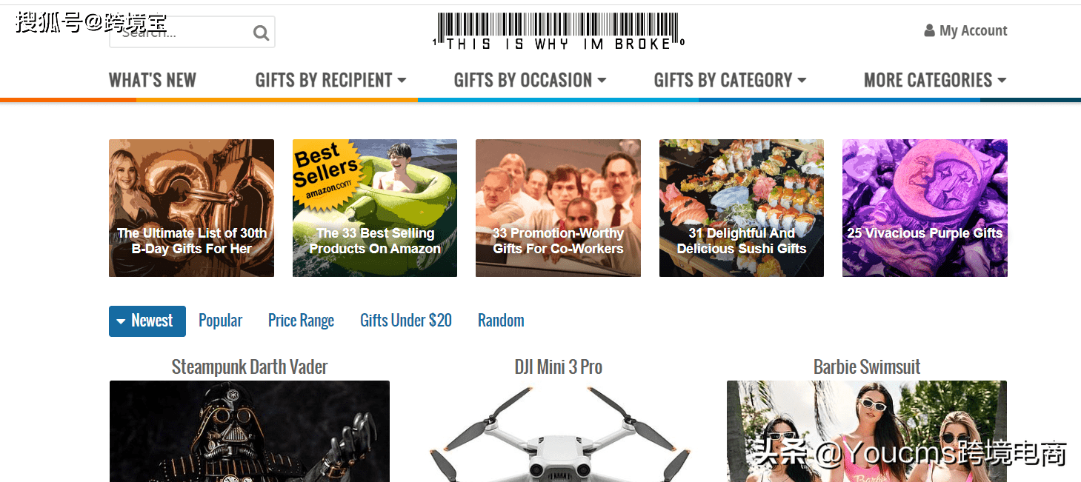
Task: Click the Newest sort arrow icon
Action: [x=121, y=321]
